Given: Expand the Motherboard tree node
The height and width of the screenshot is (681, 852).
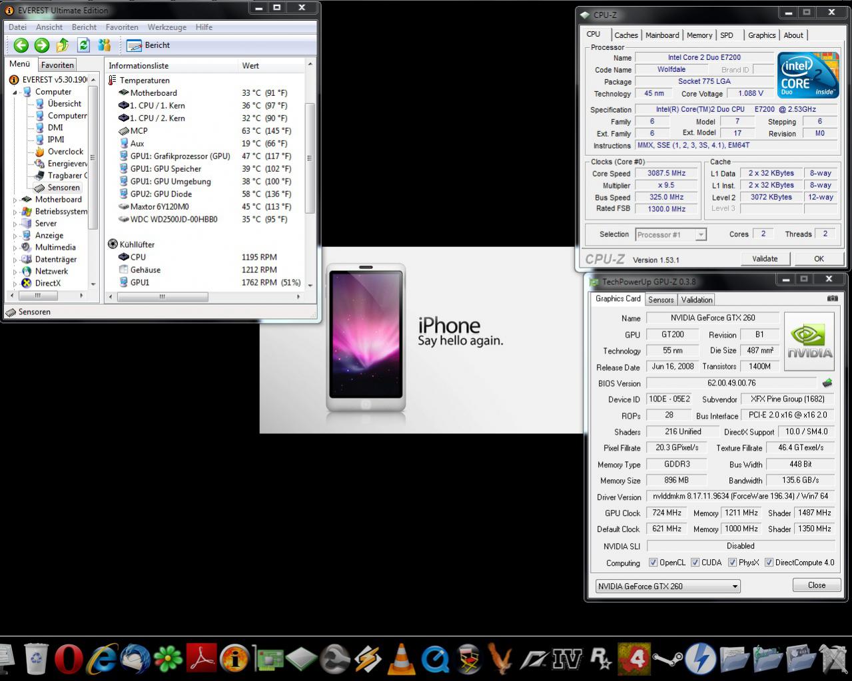Looking at the screenshot, I should tap(15, 200).
